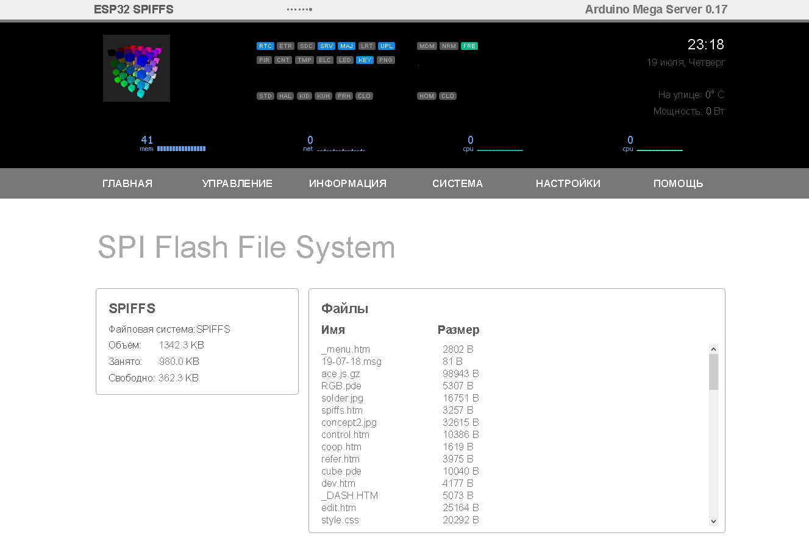This screenshot has width=809, height=541.
Task: Open the СИСТЕМА menu
Action: point(457,183)
